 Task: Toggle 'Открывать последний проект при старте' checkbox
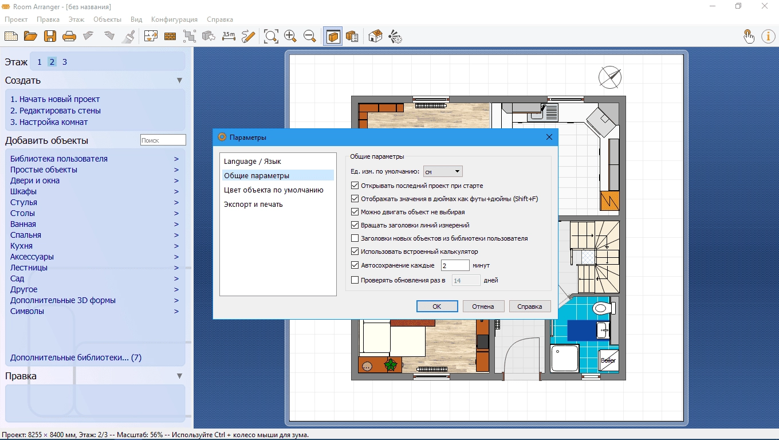[x=355, y=186]
